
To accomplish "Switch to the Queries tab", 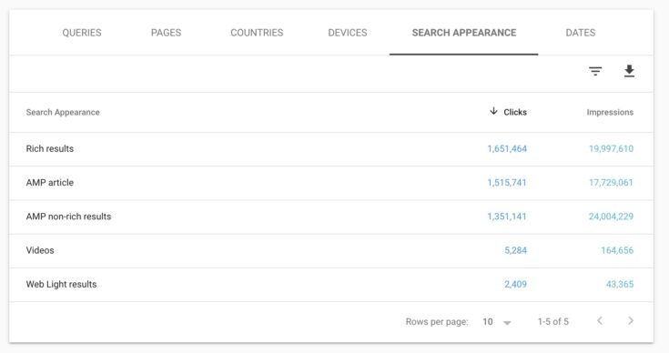I will point(82,33).
